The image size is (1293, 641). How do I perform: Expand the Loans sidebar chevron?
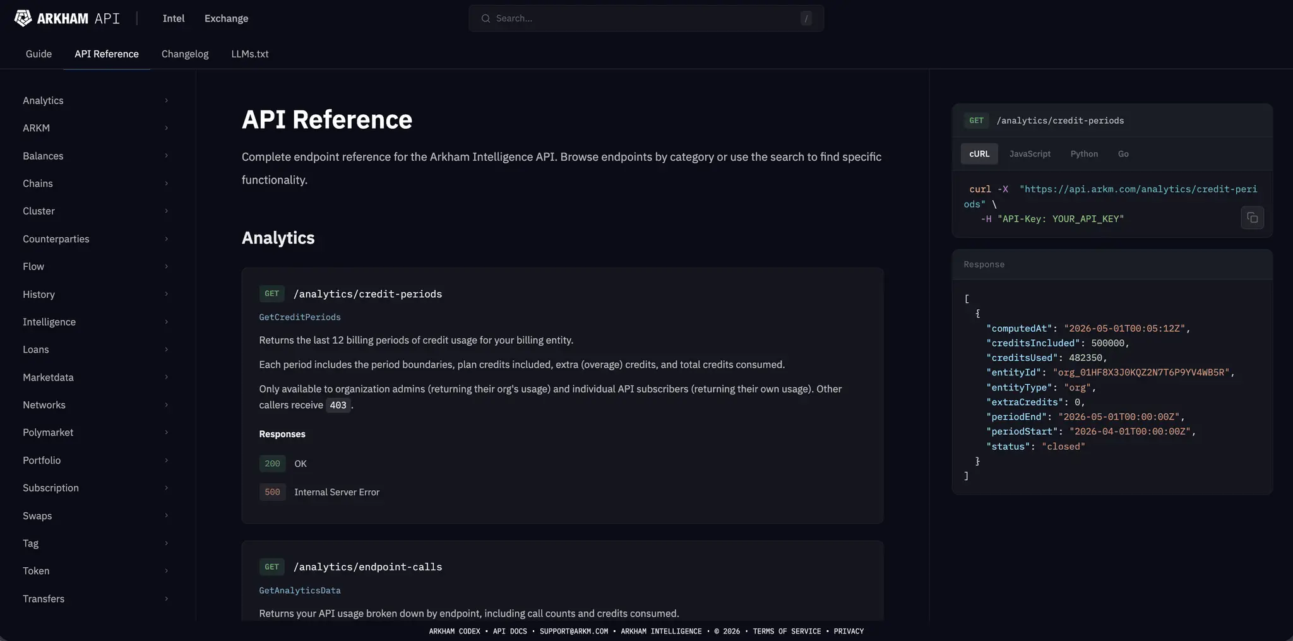[x=166, y=350]
